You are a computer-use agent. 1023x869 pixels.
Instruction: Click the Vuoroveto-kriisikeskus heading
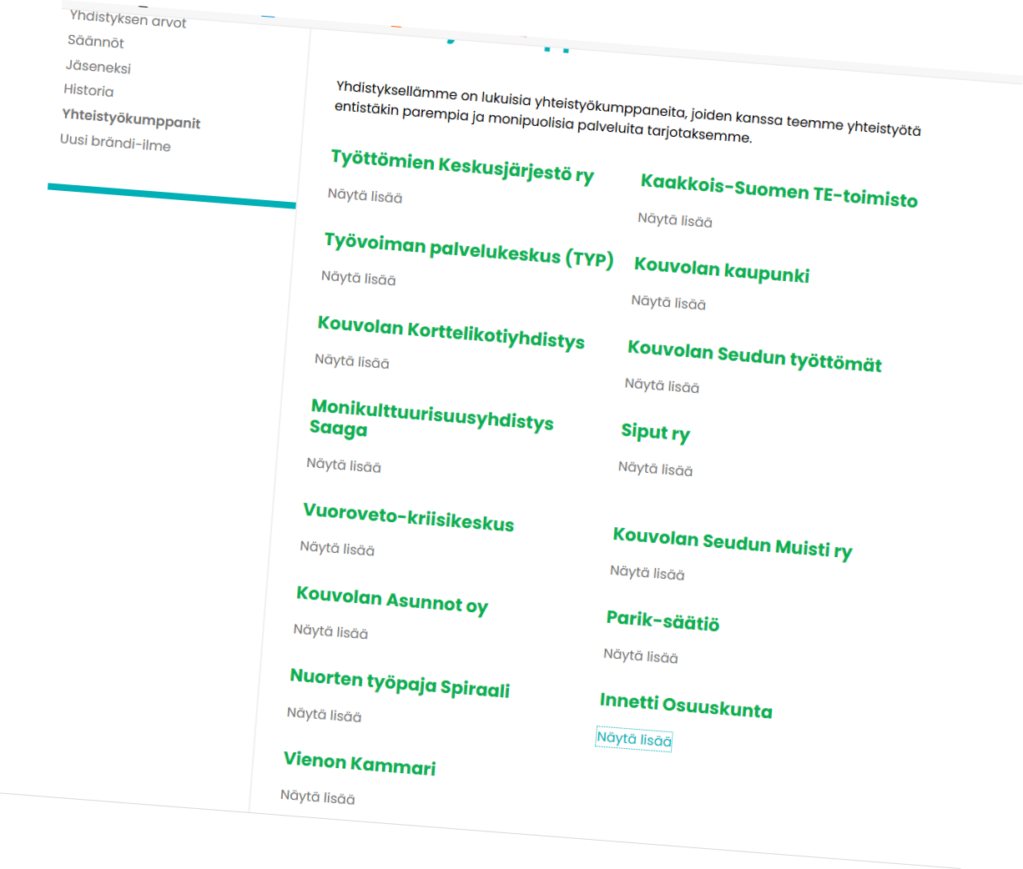(408, 517)
